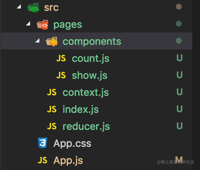Screen dimensions: 200x170
Task: Click the U untracked badge on count.js
Action: click(180, 58)
